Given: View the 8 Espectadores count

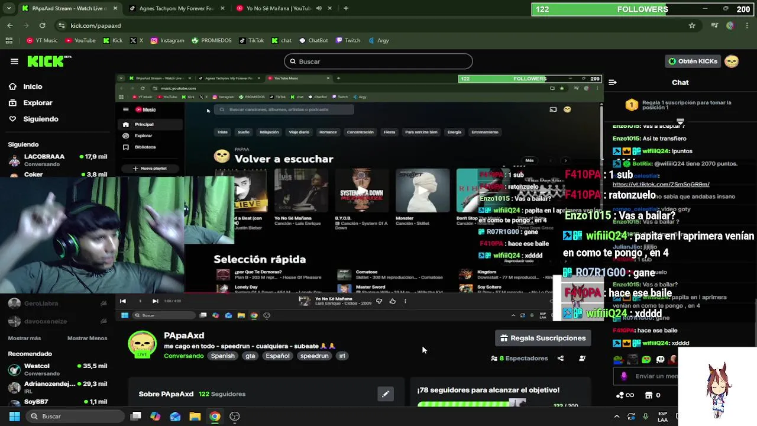Looking at the screenshot, I should pos(519,359).
